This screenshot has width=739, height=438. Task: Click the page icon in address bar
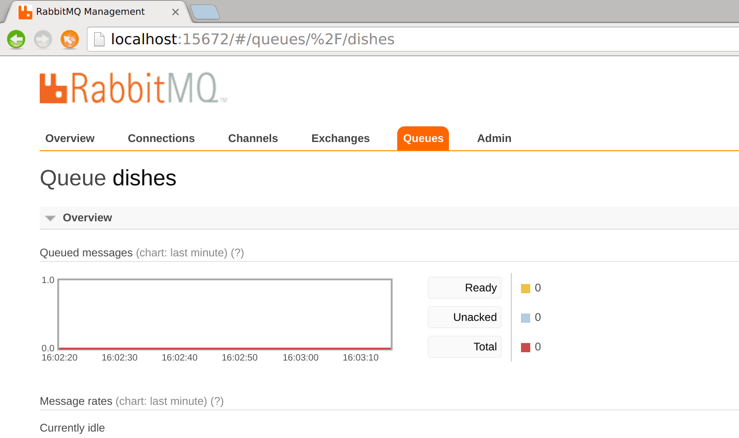click(99, 39)
